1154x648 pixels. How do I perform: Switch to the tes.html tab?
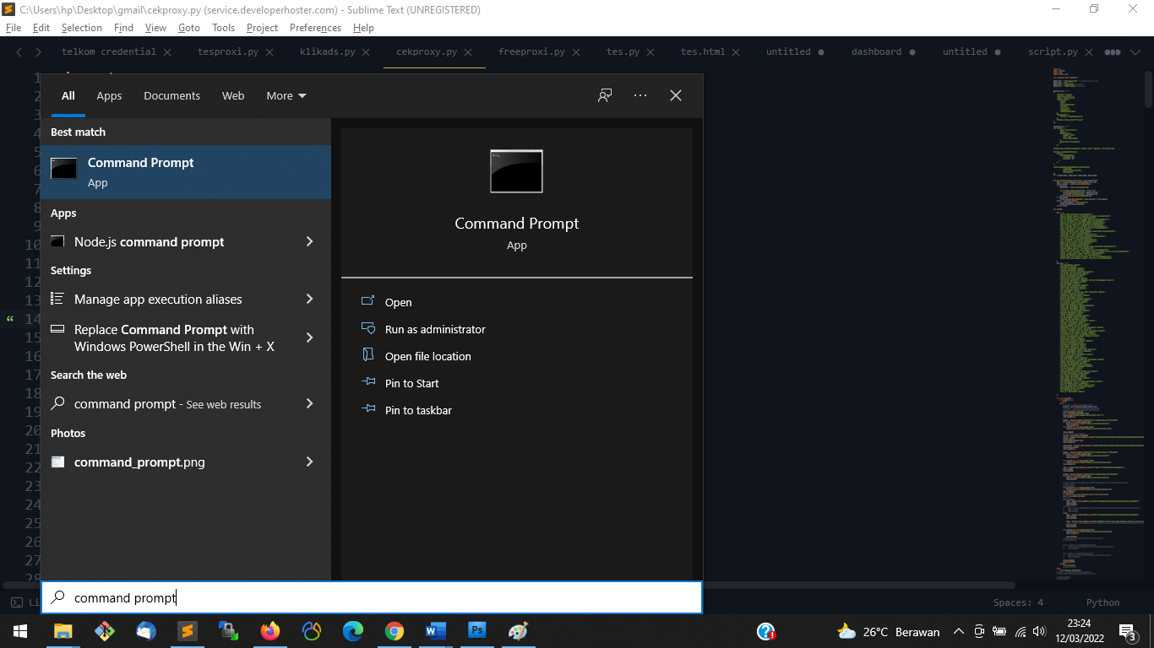703,51
